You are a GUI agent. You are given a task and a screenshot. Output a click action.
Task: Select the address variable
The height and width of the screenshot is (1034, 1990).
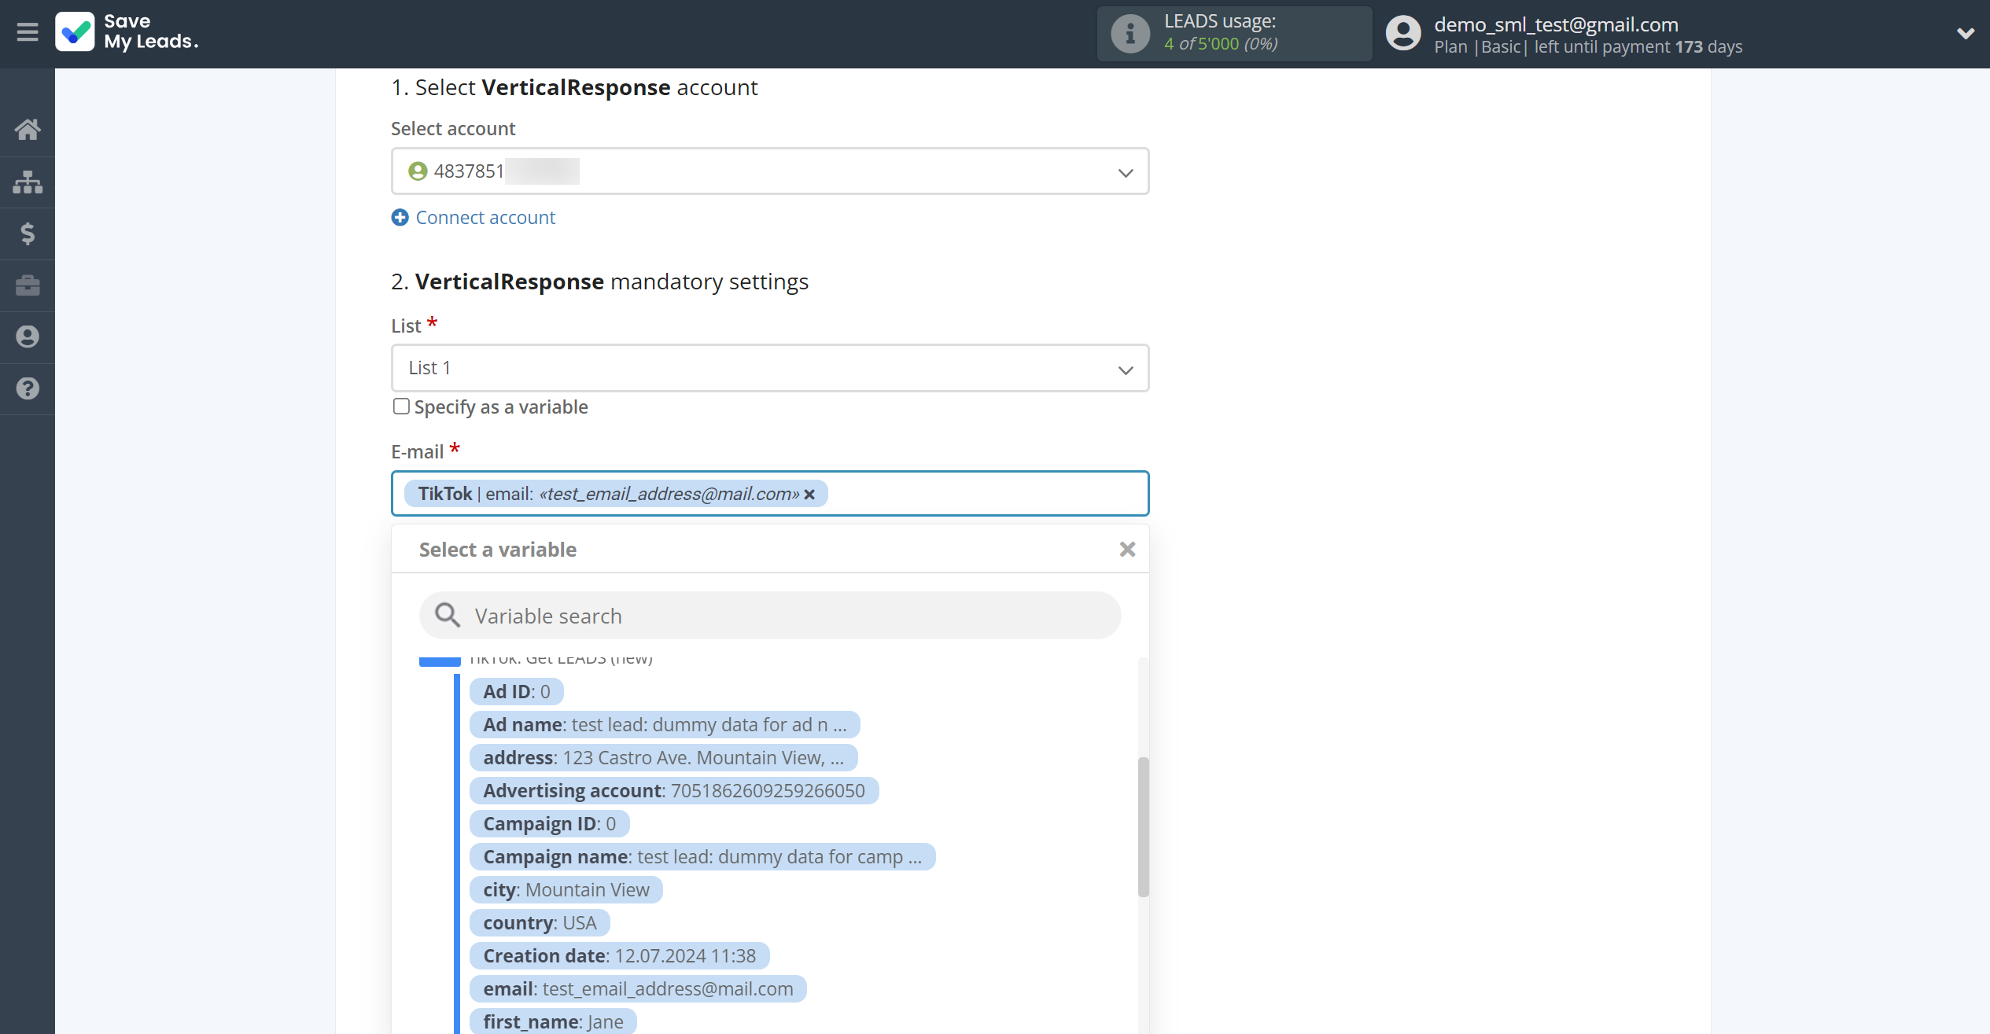pos(664,758)
